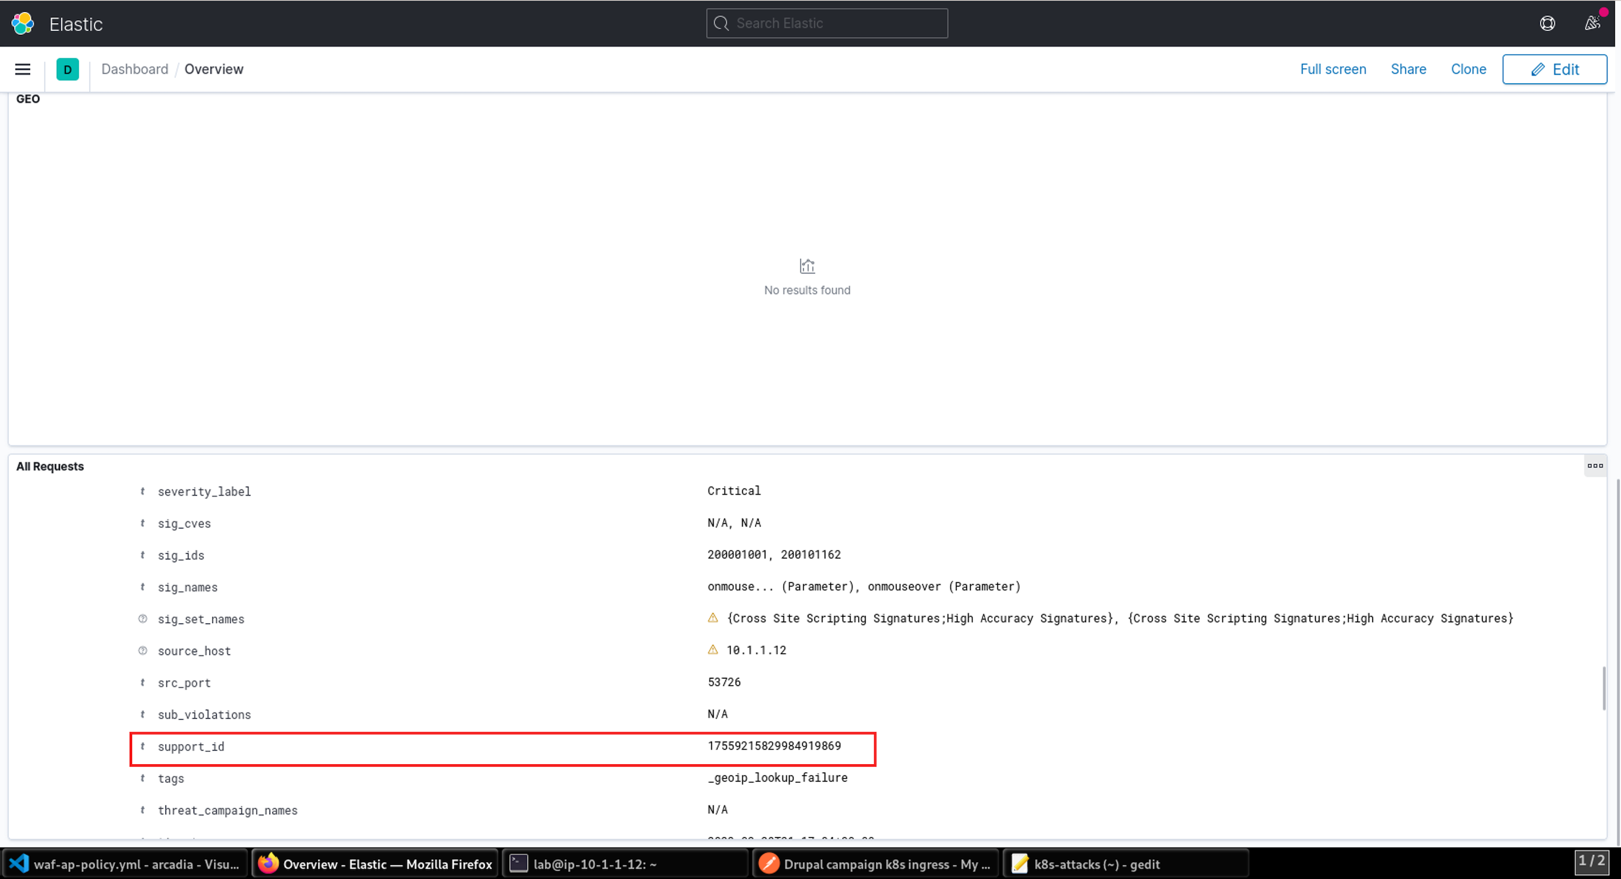This screenshot has width=1621, height=879.
Task: Open Full screen mode
Action: [1333, 69]
